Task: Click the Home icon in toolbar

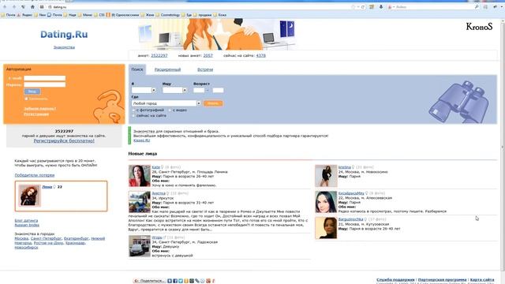Action: point(32,7)
